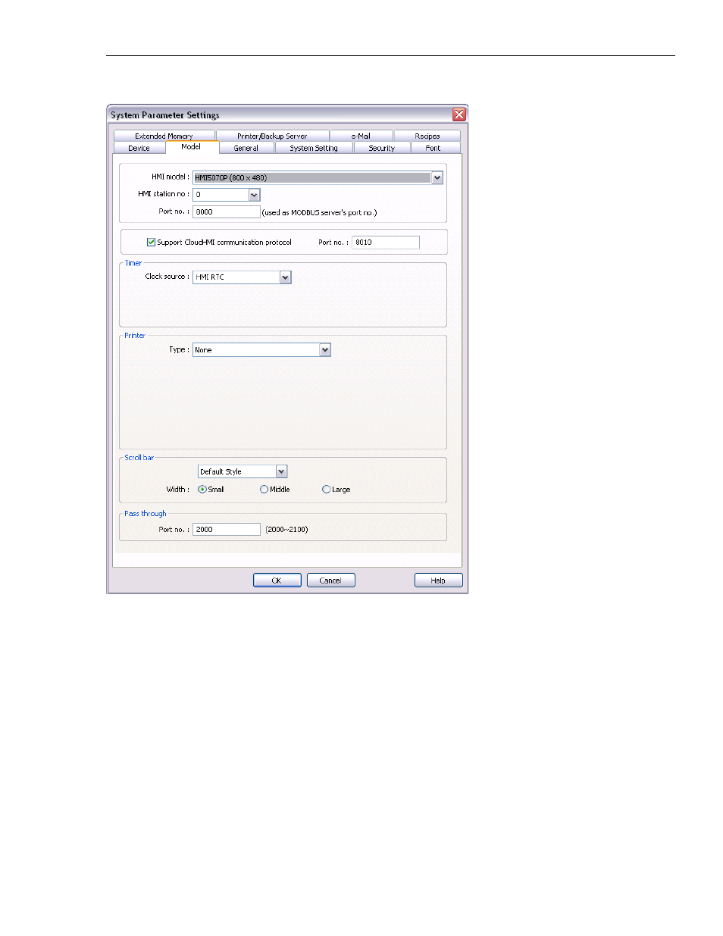
Task: Open the System Setting tab
Action: pos(314,148)
